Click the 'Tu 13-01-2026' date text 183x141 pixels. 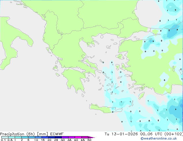pos(121,134)
